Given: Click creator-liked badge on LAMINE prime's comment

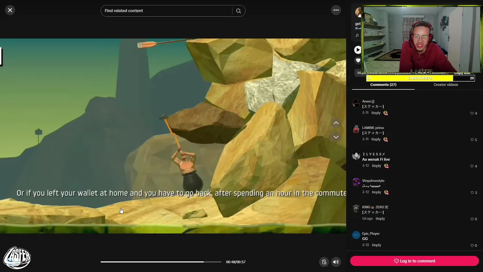Looking at the screenshot, I should point(385,139).
